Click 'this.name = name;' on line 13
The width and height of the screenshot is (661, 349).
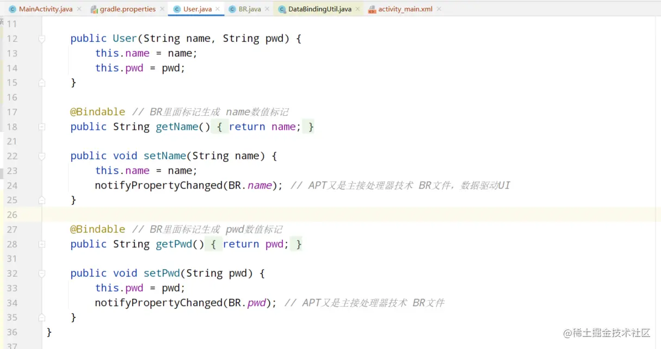[x=146, y=53]
